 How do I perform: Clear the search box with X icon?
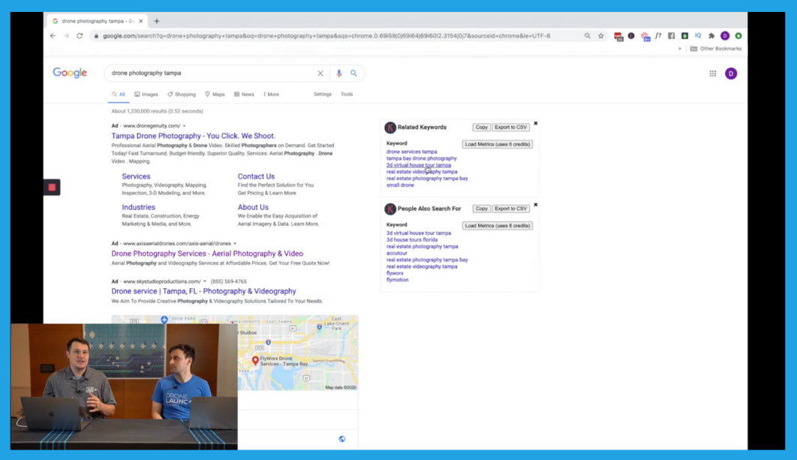pos(320,74)
